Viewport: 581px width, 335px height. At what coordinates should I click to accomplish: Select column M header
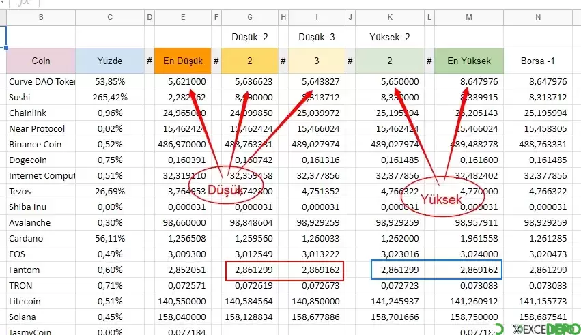[x=469, y=17]
